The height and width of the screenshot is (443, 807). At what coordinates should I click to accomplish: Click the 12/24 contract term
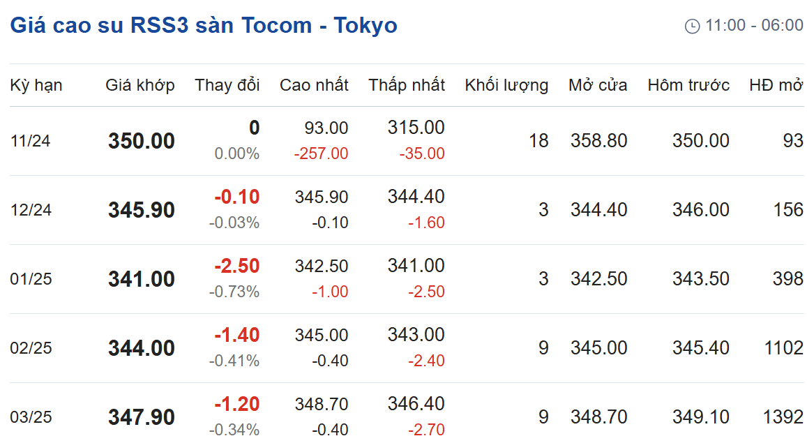point(31,210)
